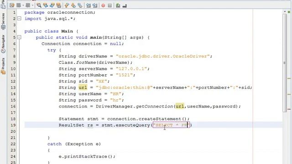Start macro recording with red circle
The image size is (292, 164).
(x=103, y=5)
